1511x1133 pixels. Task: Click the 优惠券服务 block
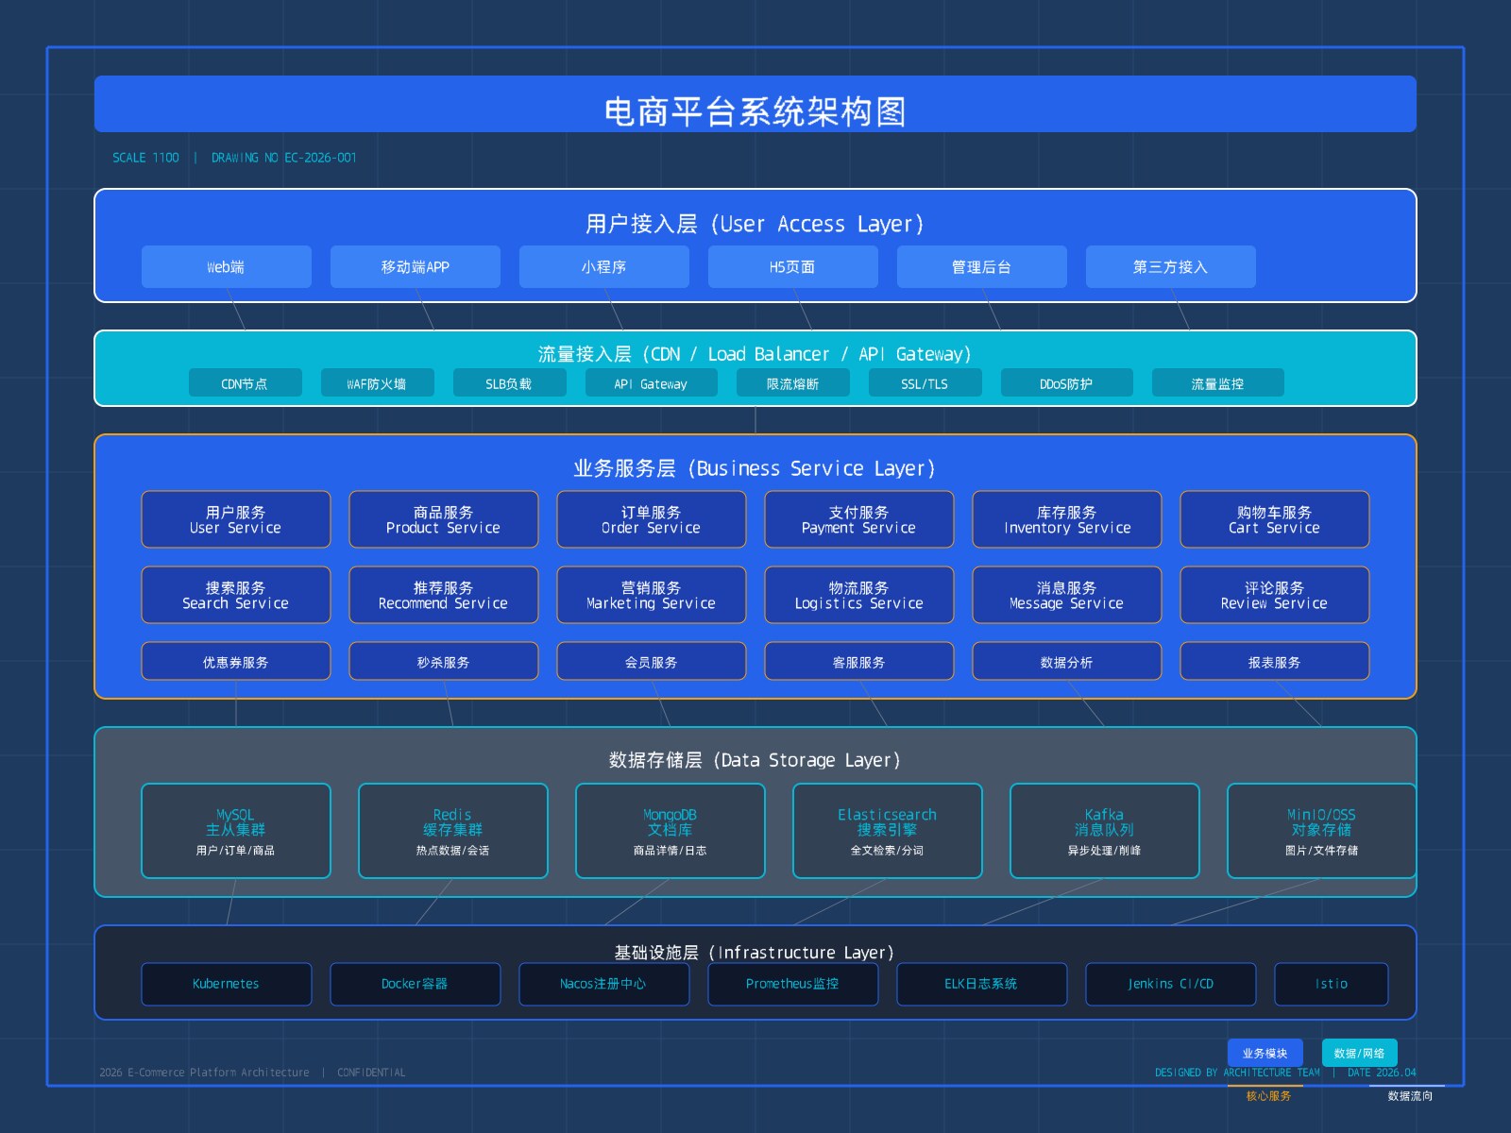[236, 661]
